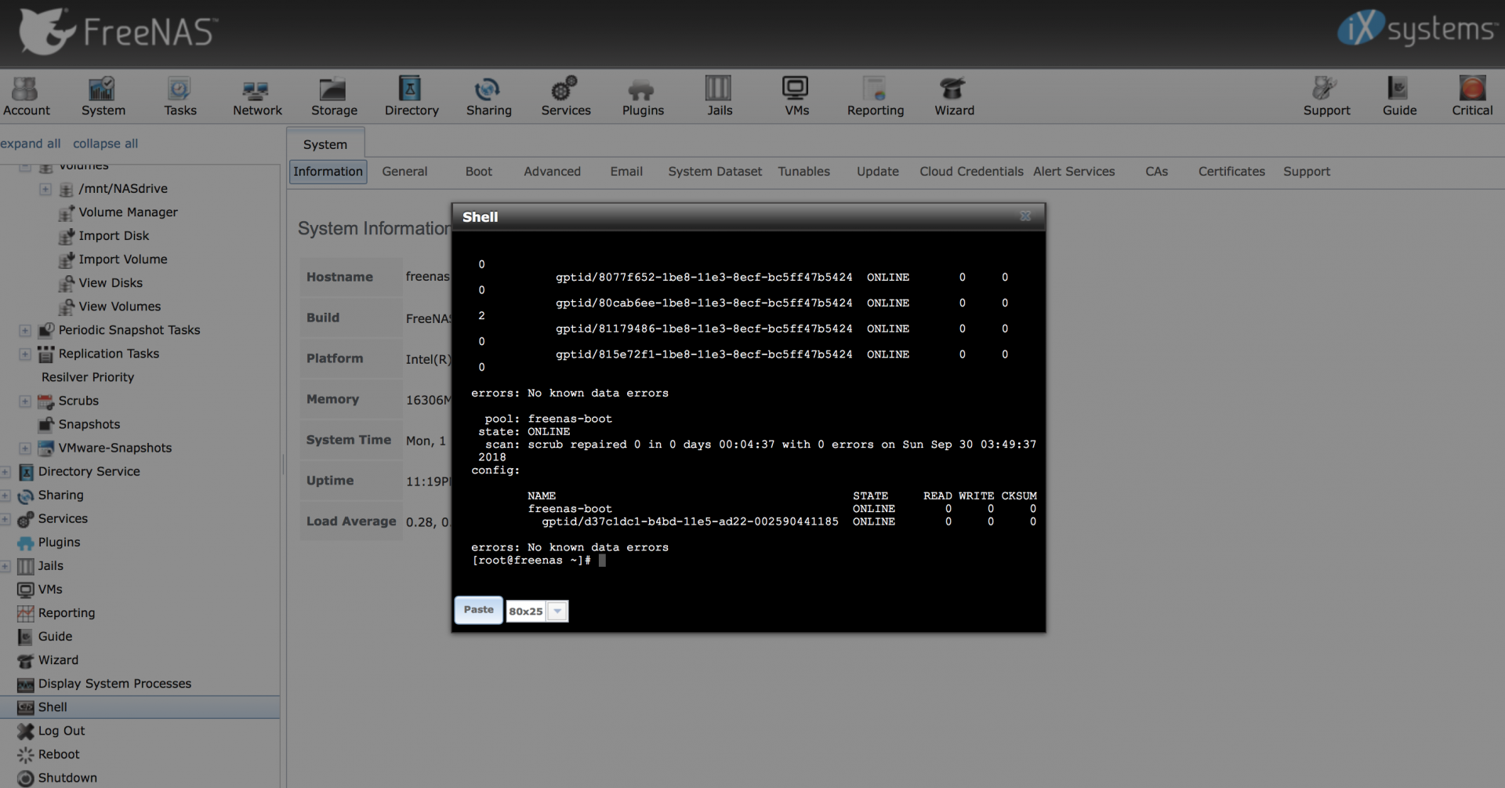1505x788 pixels.
Task: Select Volume Manager in the tree
Action: (128, 212)
